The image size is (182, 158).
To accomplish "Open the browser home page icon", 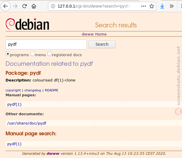I will point(34,6).
